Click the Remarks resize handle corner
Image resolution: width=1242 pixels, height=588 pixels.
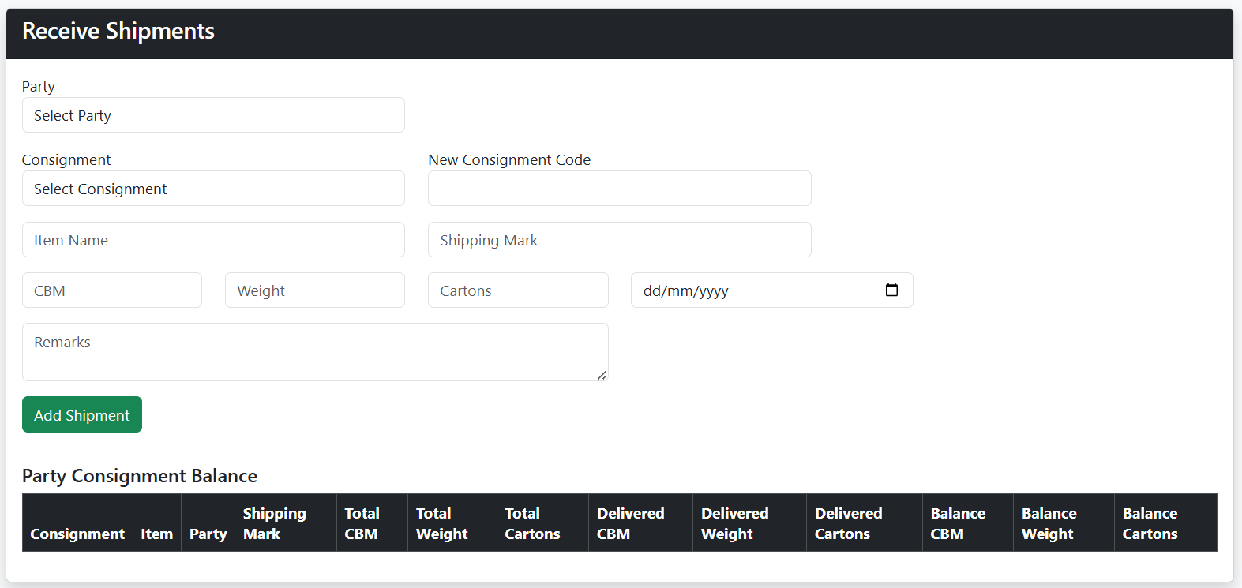(x=602, y=376)
